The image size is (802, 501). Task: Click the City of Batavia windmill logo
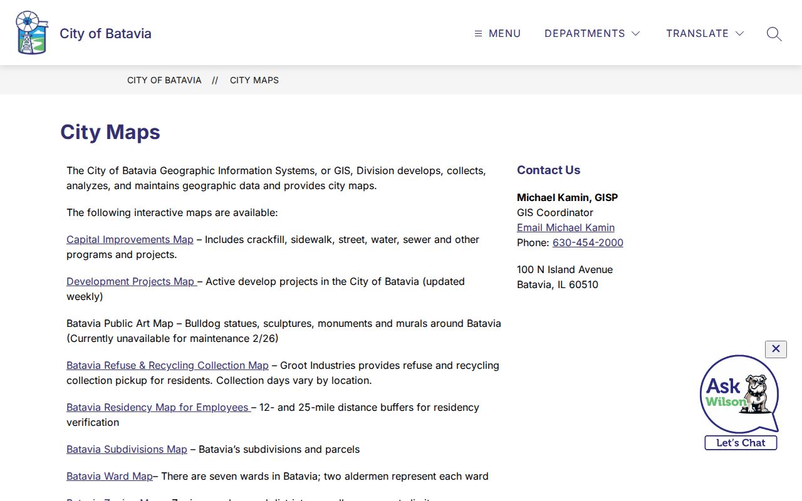32,33
